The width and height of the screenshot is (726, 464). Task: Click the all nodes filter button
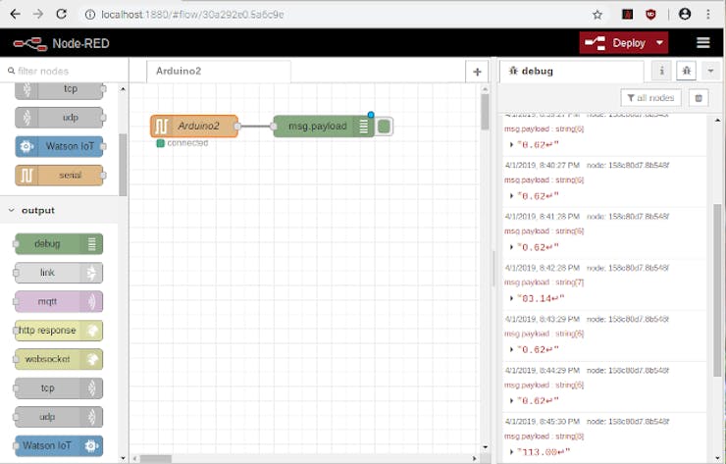coord(650,98)
